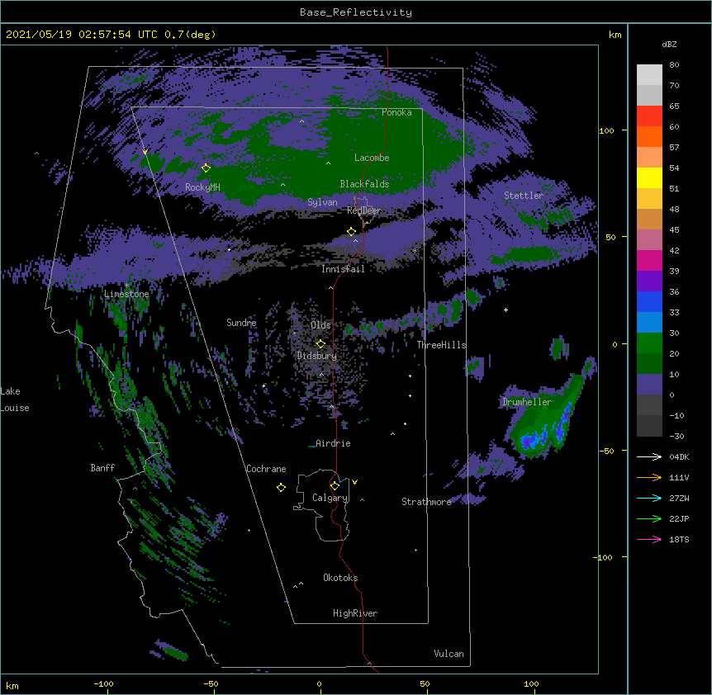Click the white plus marker east of ThreeHills
712x695 pixels.
(x=506, y=310)
